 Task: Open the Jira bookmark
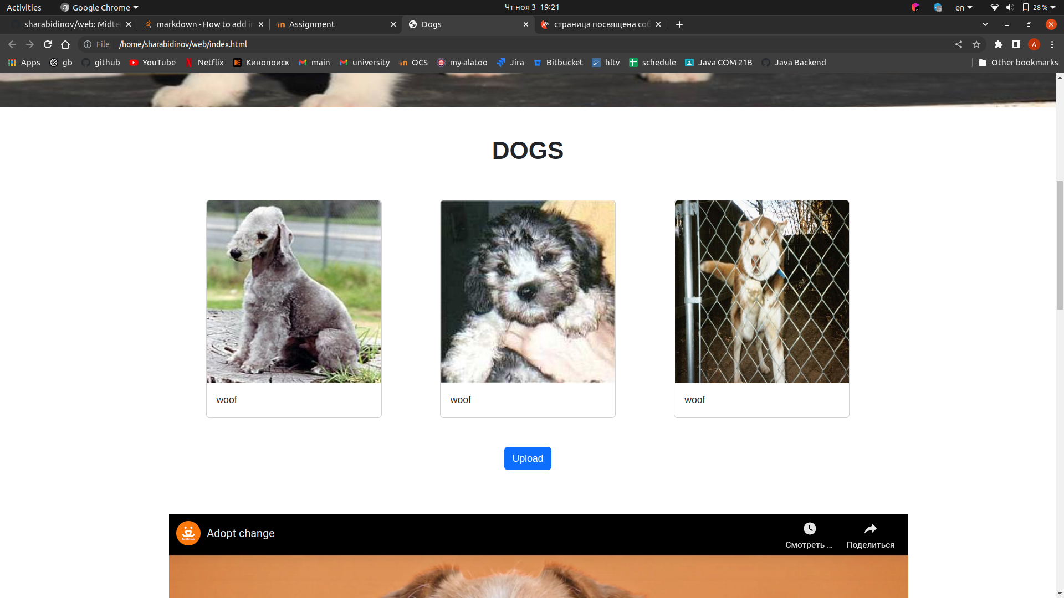510,63
